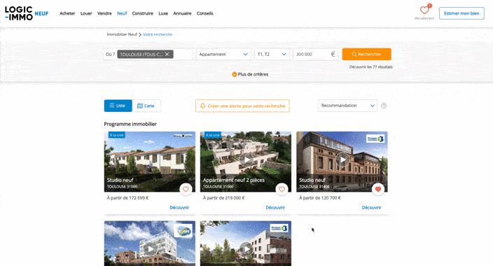Open the Luxe menu
This screenshot has height=266, width=493.
click(x=163, y=13)
